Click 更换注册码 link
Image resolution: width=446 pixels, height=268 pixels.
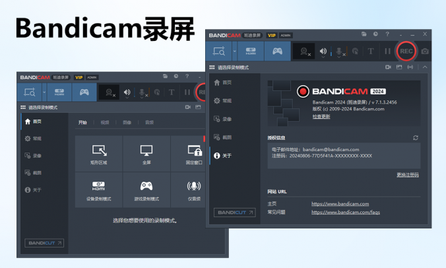click(x=408, y=175)
